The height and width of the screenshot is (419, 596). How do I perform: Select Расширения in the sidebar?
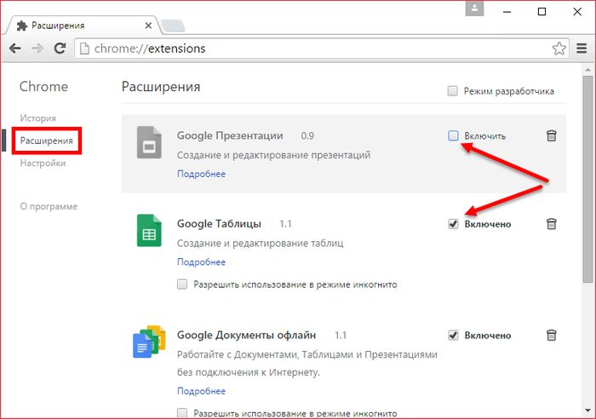[x=46, y=141]
